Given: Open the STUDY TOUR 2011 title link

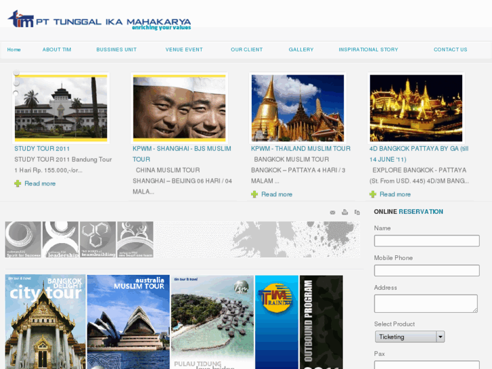Looking at the screenshot, I should tap(42, 148).
